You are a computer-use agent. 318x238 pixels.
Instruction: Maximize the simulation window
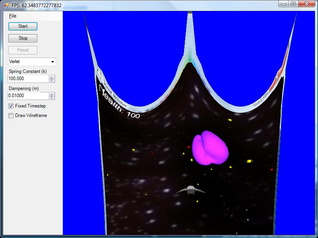[x=293, y=4]
